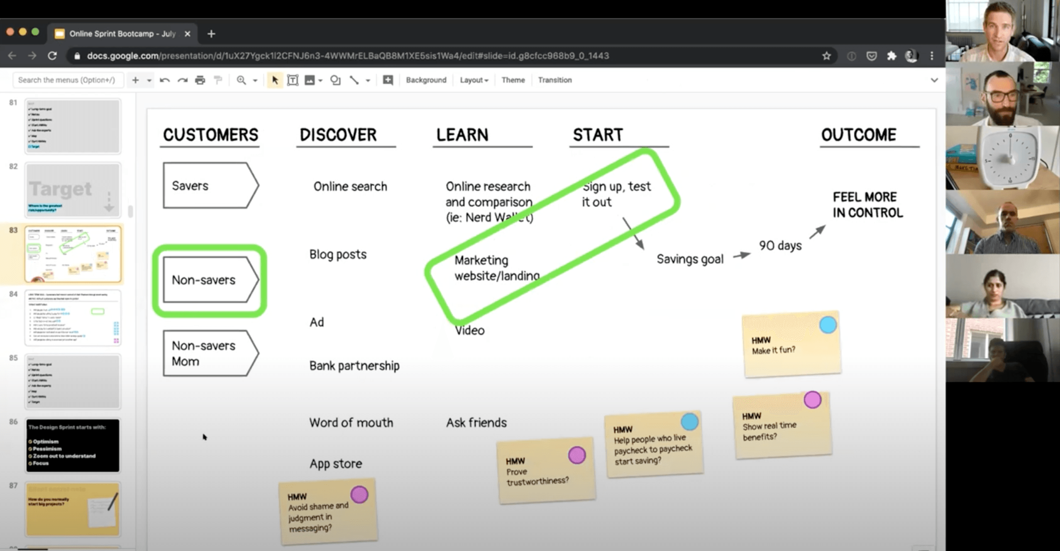Open the Chrome extensions puzzle icon
The image size is (1060, 551).
coord(891,56)
